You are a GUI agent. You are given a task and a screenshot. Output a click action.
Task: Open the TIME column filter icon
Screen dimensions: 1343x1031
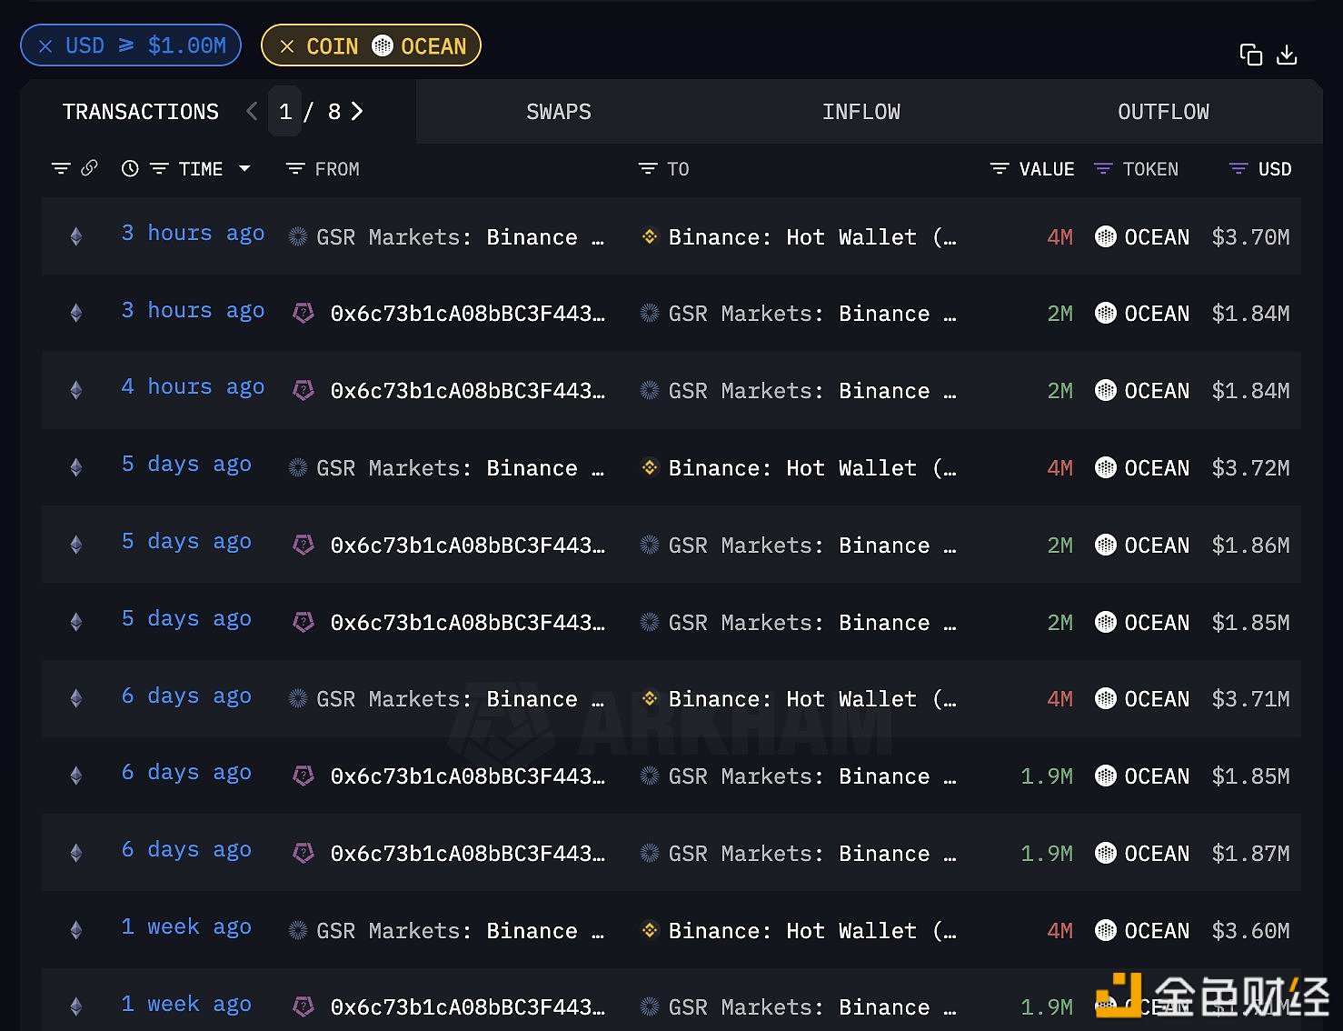[x=159, y=169]
